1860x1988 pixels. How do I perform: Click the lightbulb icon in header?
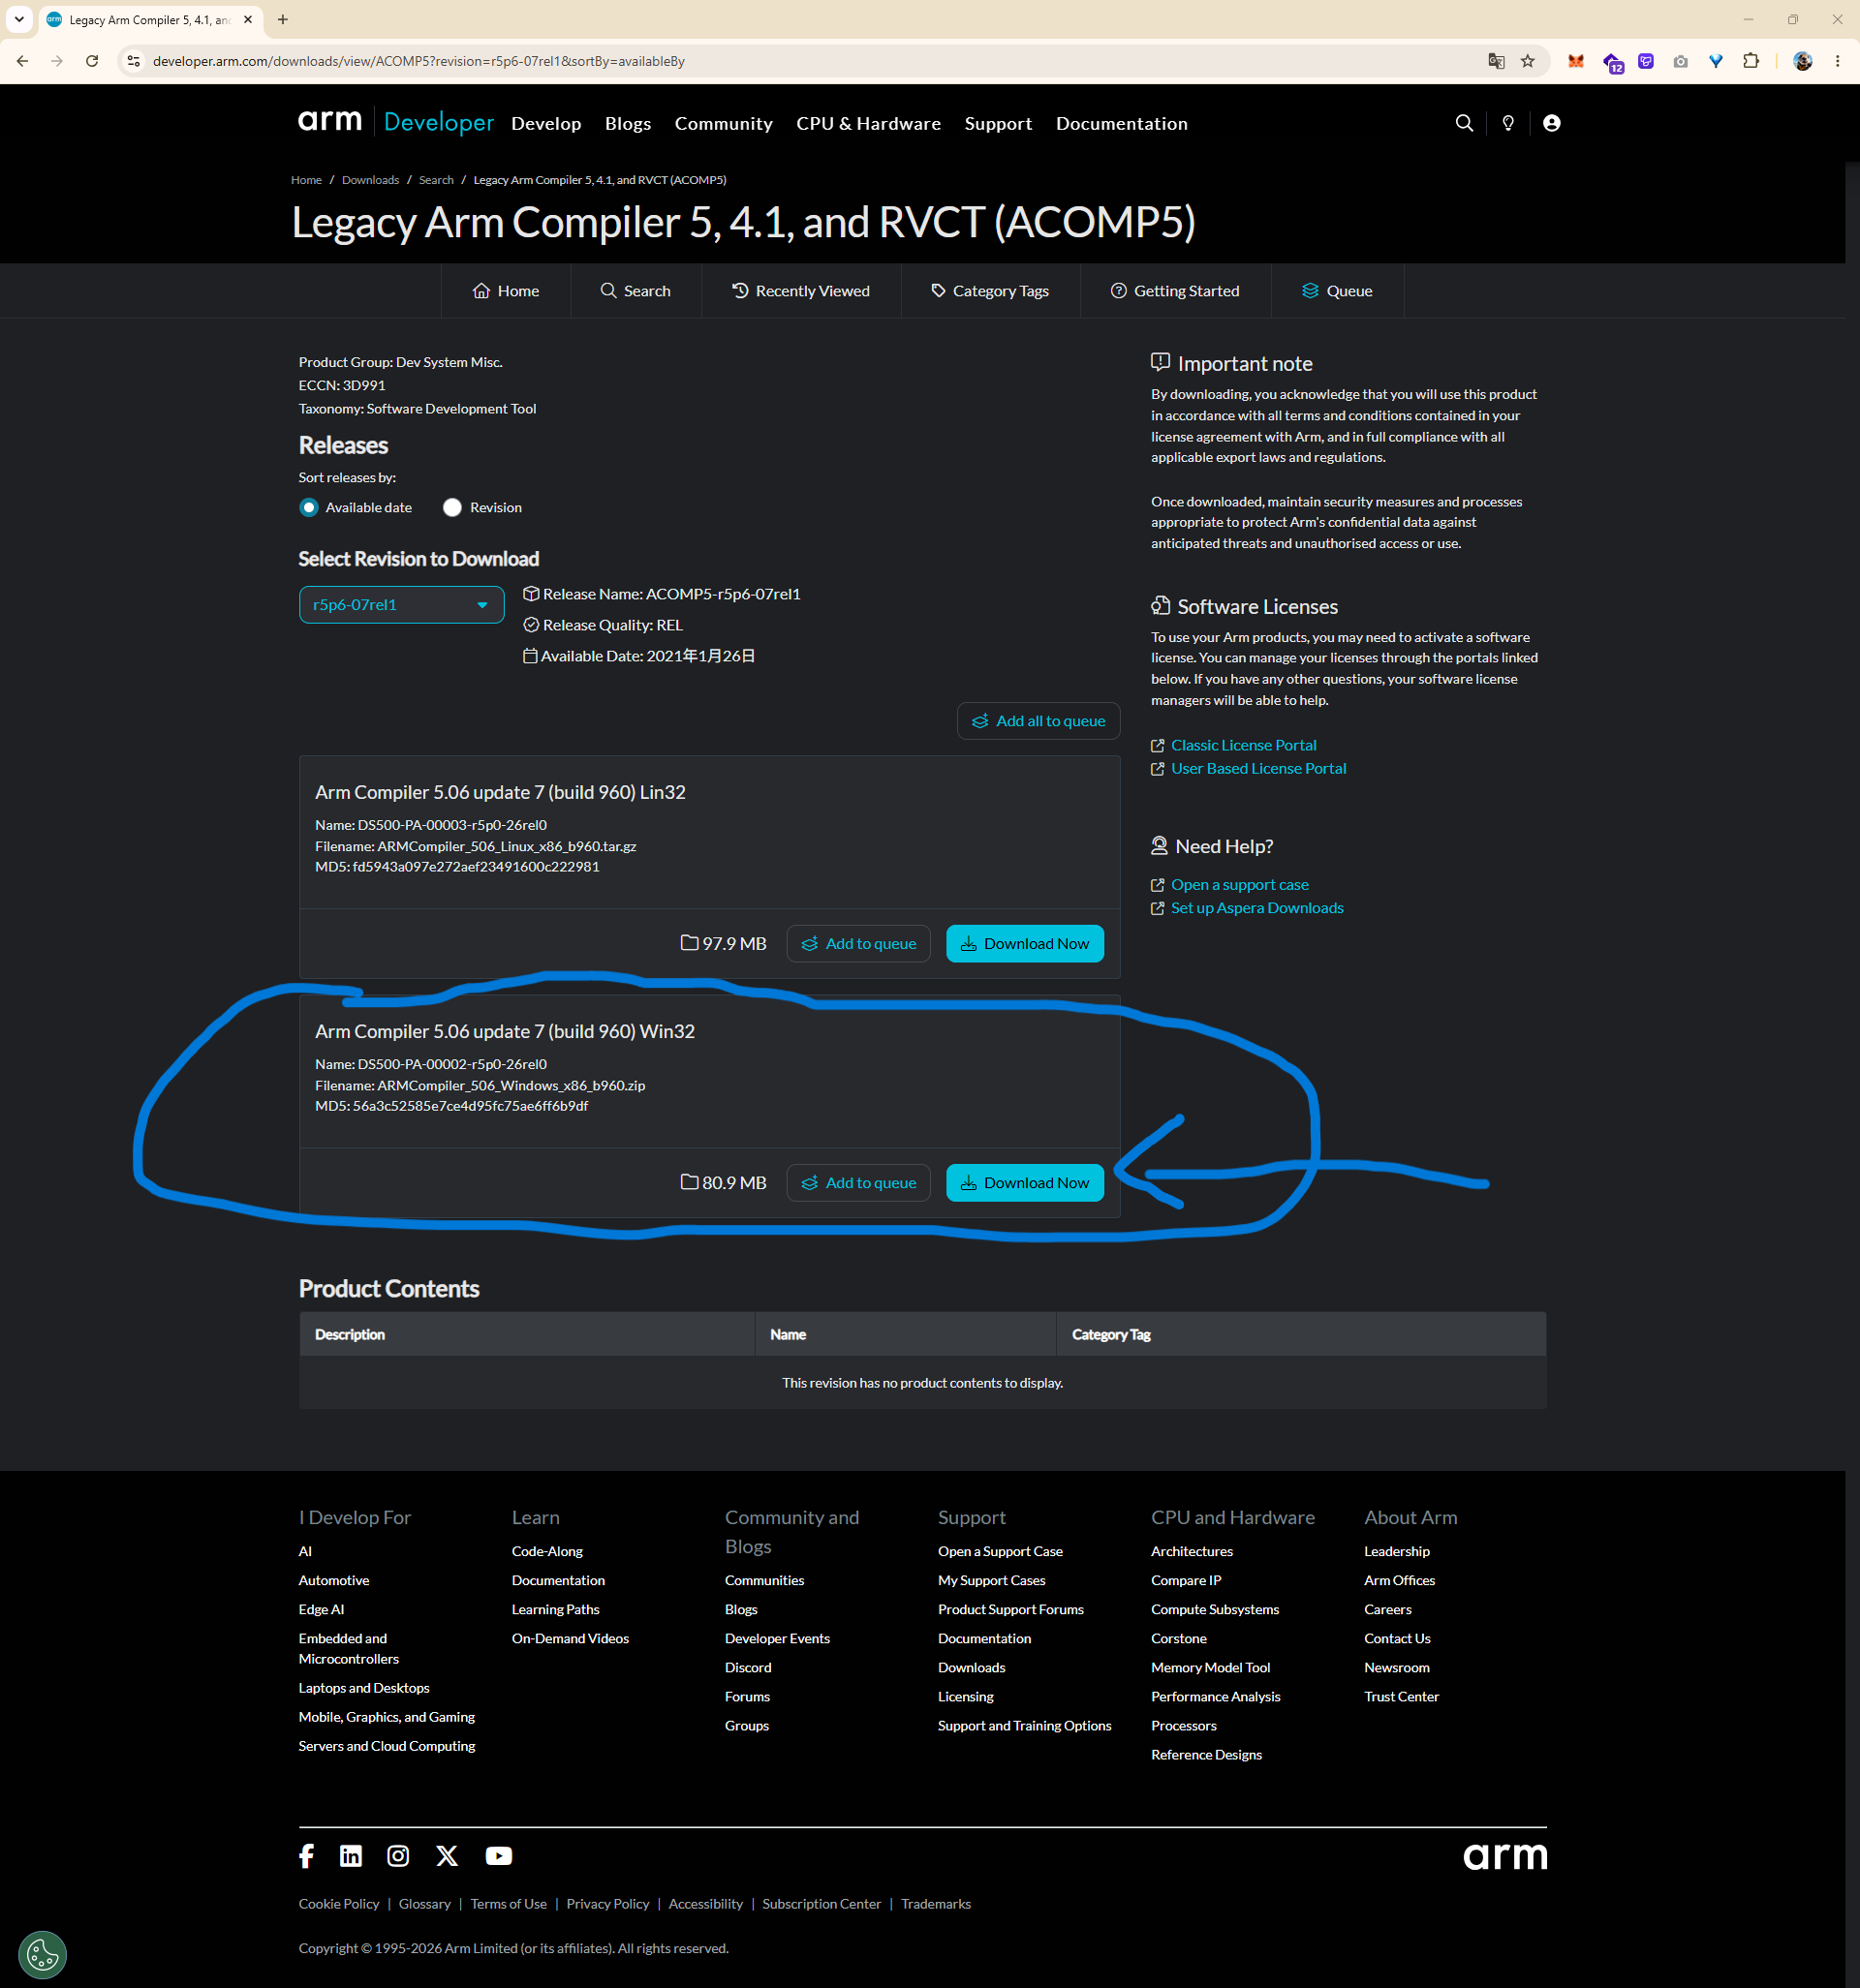(x=1507, y=123)
